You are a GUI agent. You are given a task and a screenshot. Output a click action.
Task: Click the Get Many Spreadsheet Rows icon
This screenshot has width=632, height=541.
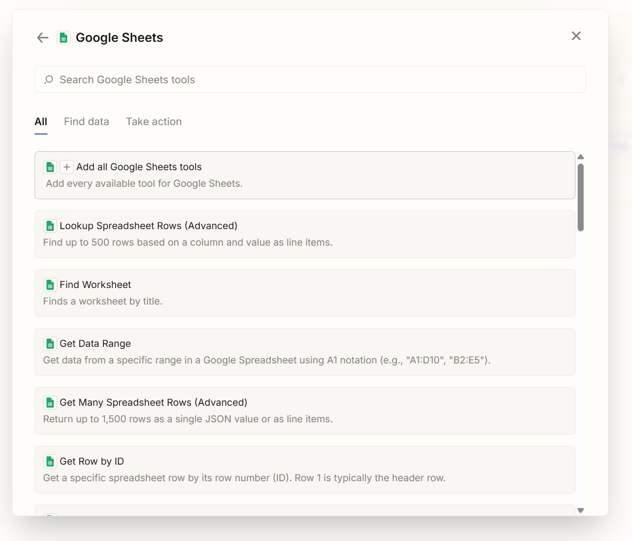[50, 403]
